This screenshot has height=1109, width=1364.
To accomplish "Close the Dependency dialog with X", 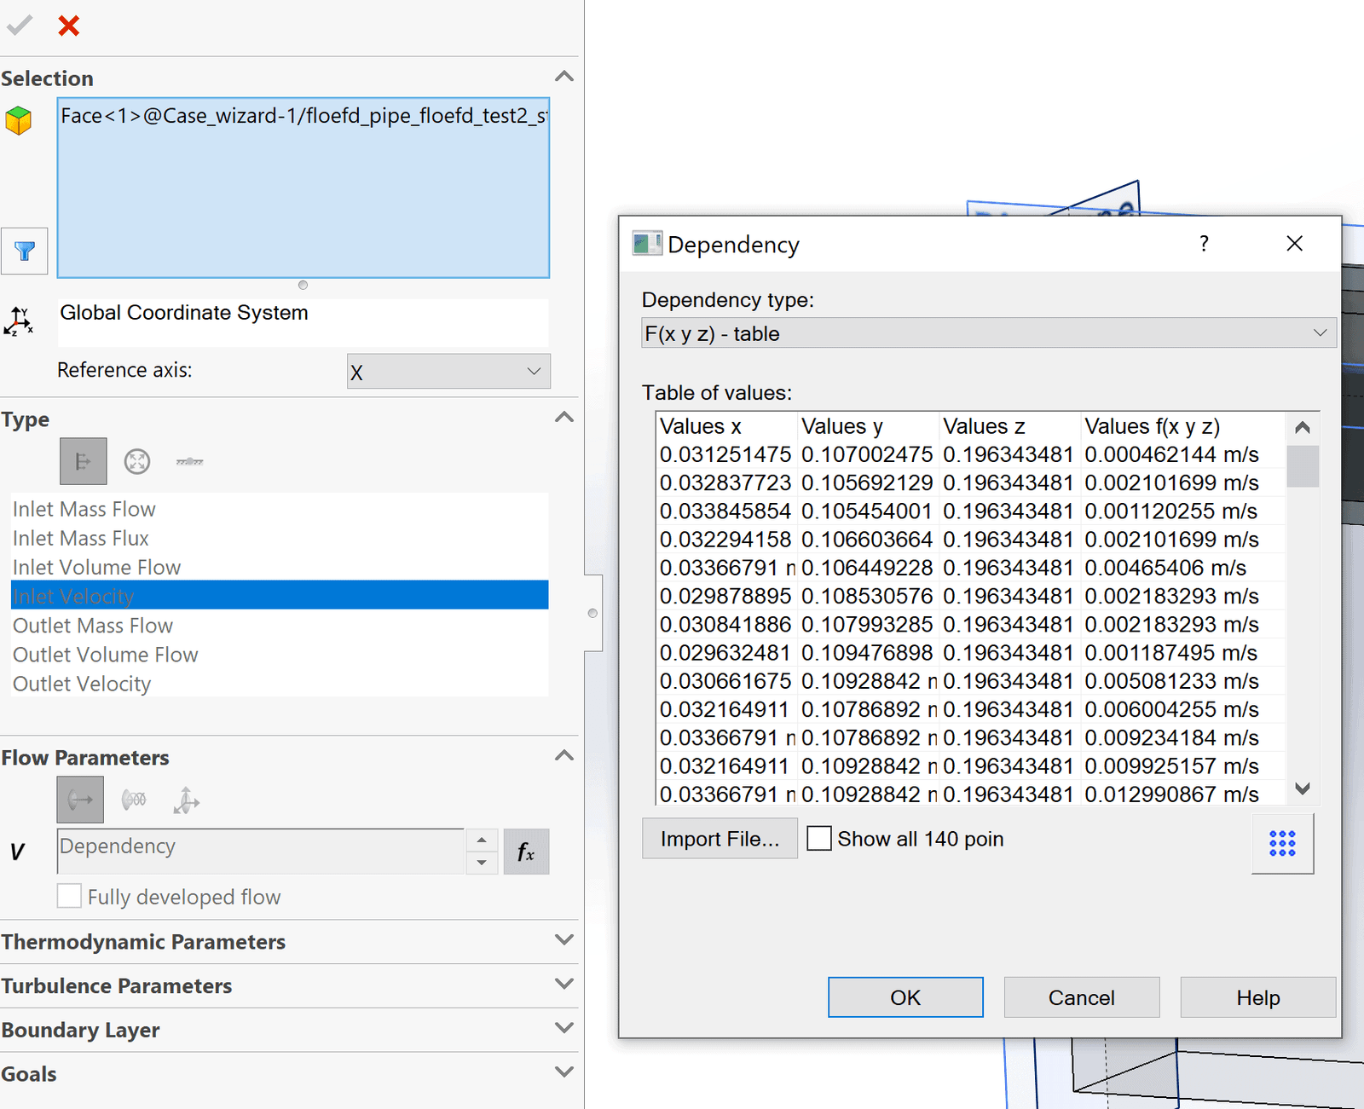I will 1294,244.
